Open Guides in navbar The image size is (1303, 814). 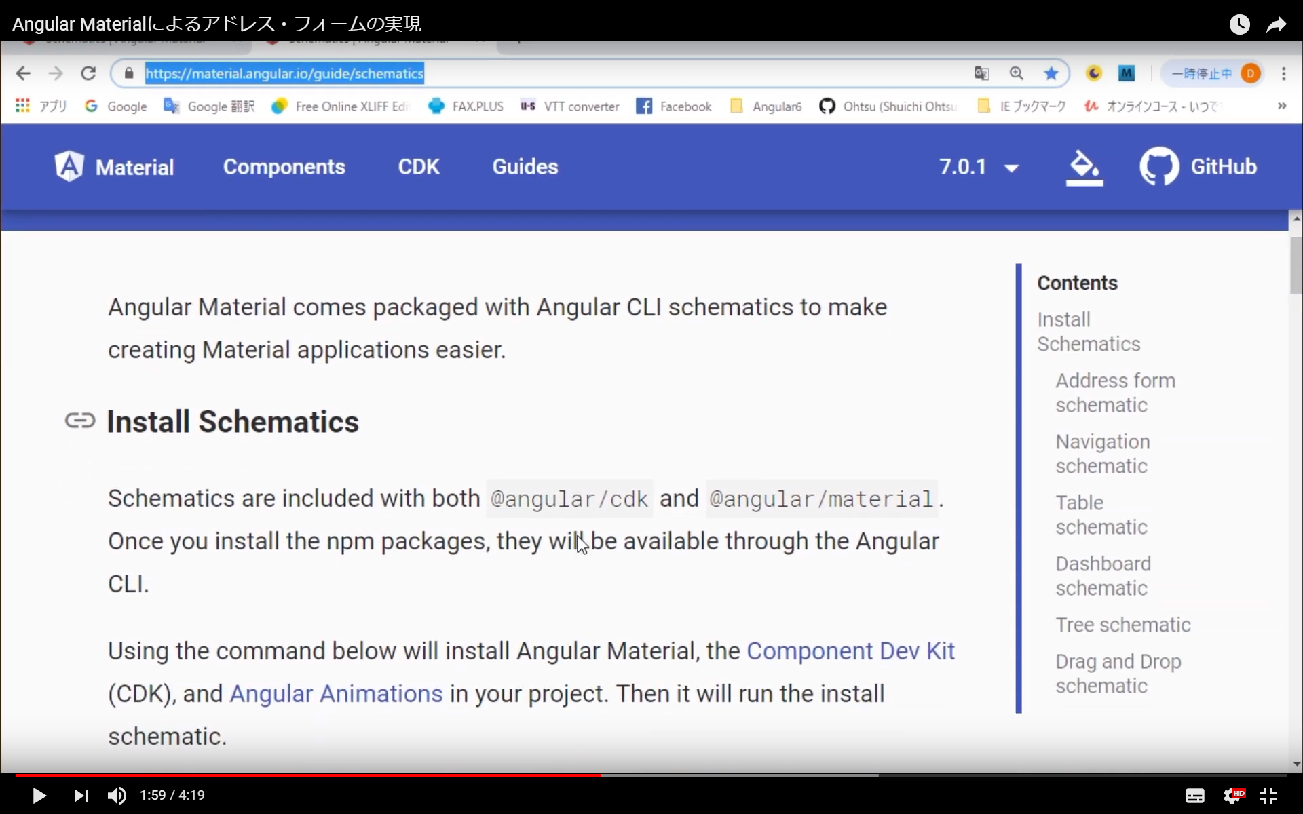point(525,167)
